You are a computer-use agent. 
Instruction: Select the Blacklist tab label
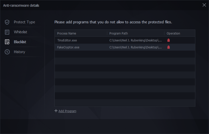(20, 42)
